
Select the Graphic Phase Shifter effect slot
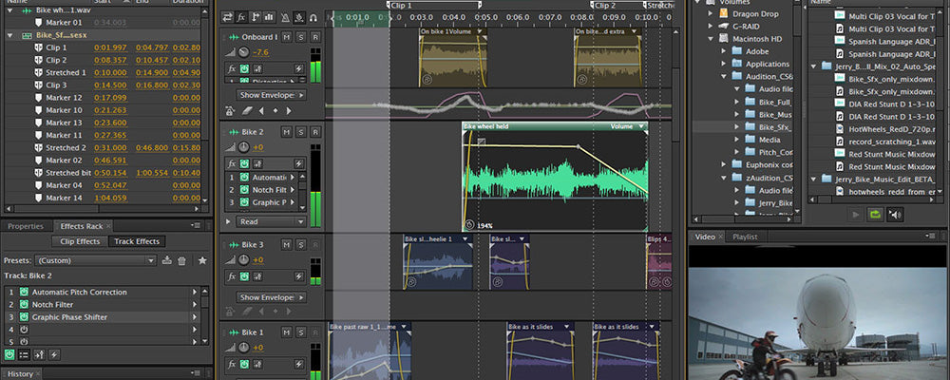pyautogui.click(x=69, y=316)
